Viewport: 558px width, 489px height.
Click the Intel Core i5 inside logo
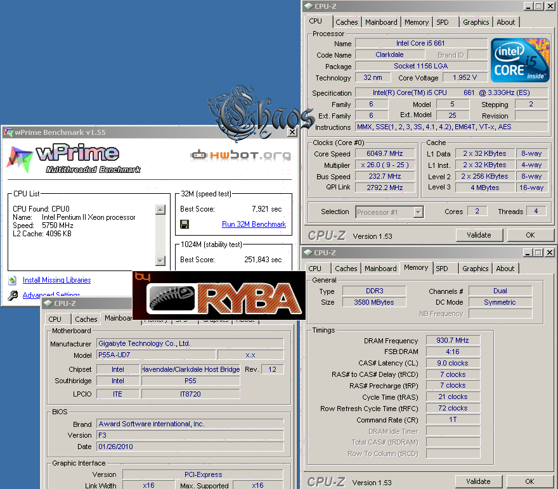point(520,60)
